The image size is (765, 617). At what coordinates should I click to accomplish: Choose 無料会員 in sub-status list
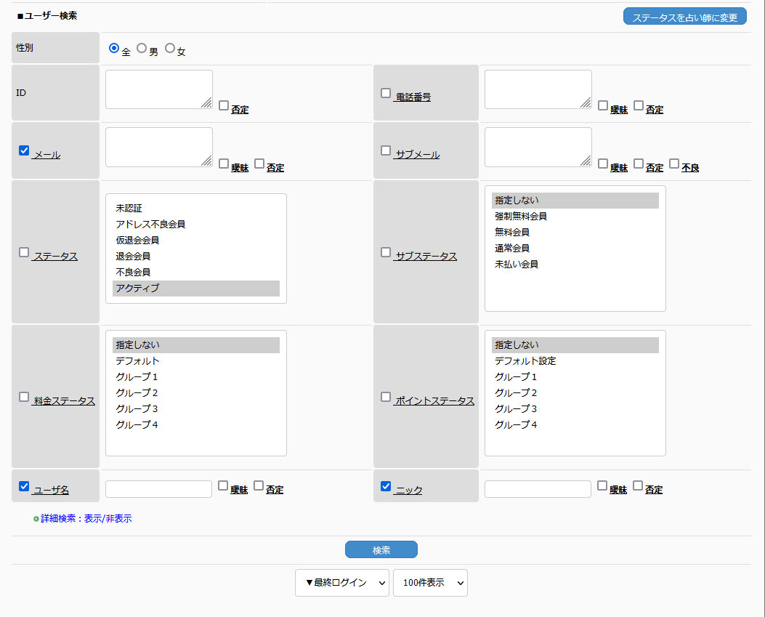coord(512,233)
